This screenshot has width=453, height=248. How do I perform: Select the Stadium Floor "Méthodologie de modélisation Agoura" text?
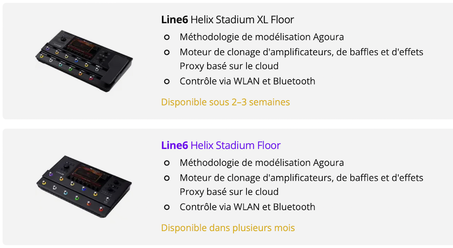pos(262,163)
